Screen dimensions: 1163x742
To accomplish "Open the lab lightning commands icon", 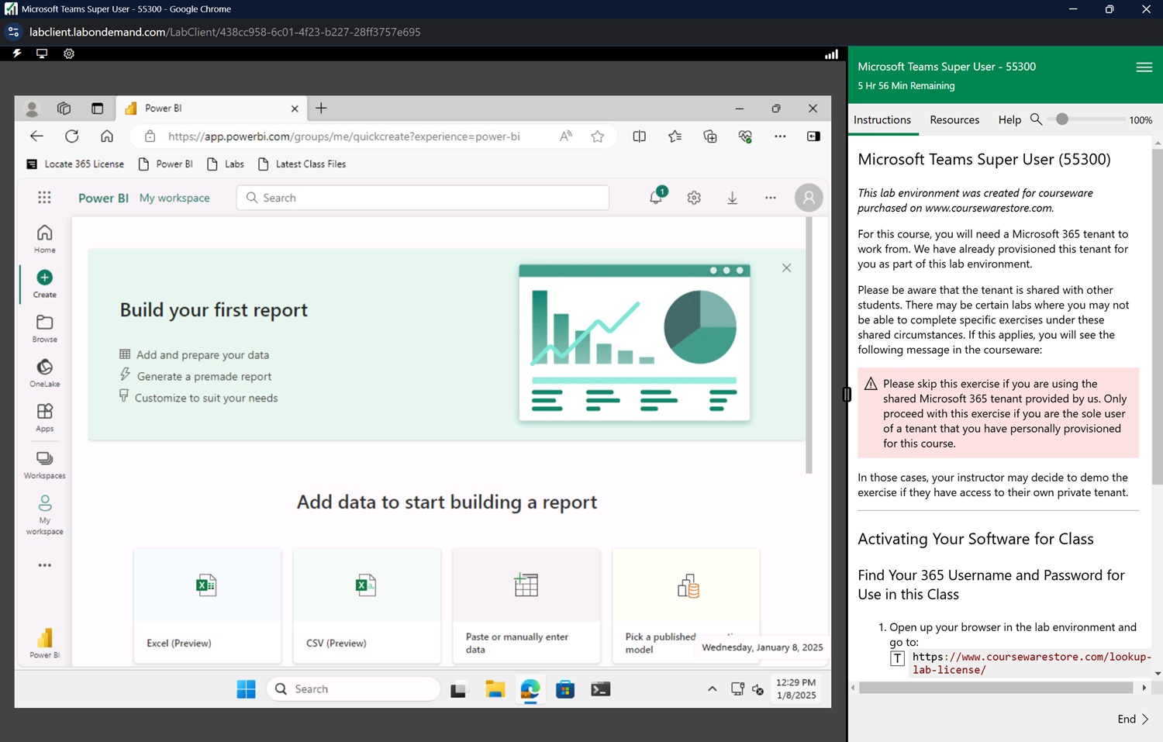I will tap(16, 53).
